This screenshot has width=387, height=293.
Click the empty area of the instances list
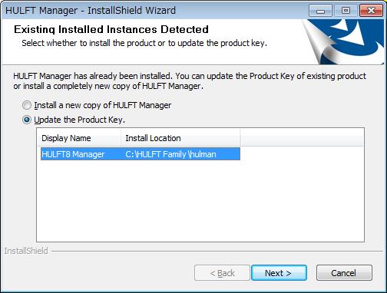[200, 201]
